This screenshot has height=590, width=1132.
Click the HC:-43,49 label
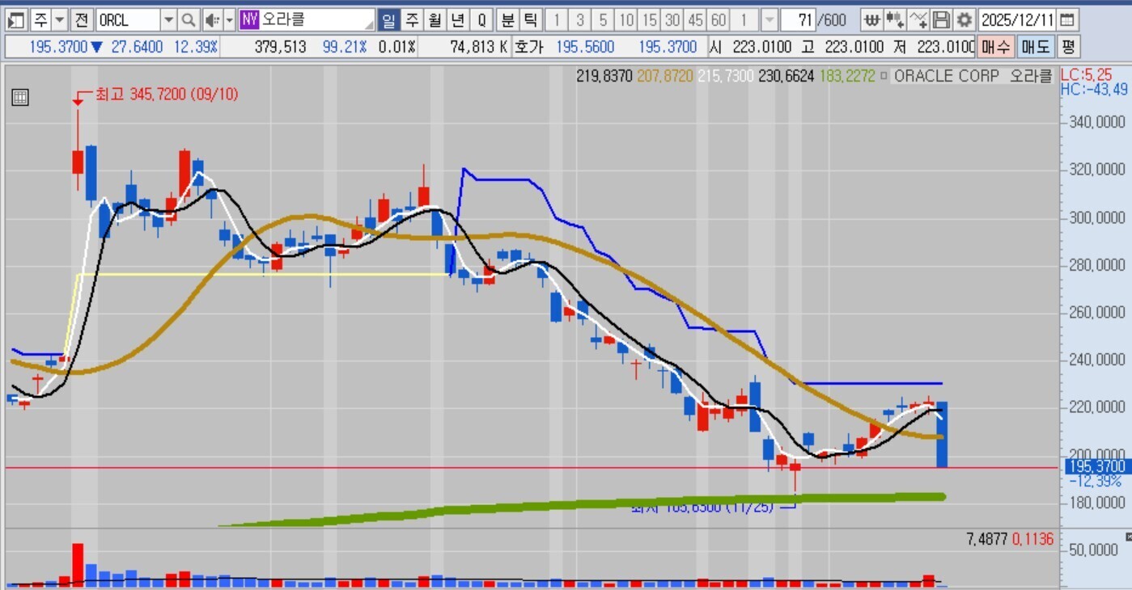point(1094,88)
